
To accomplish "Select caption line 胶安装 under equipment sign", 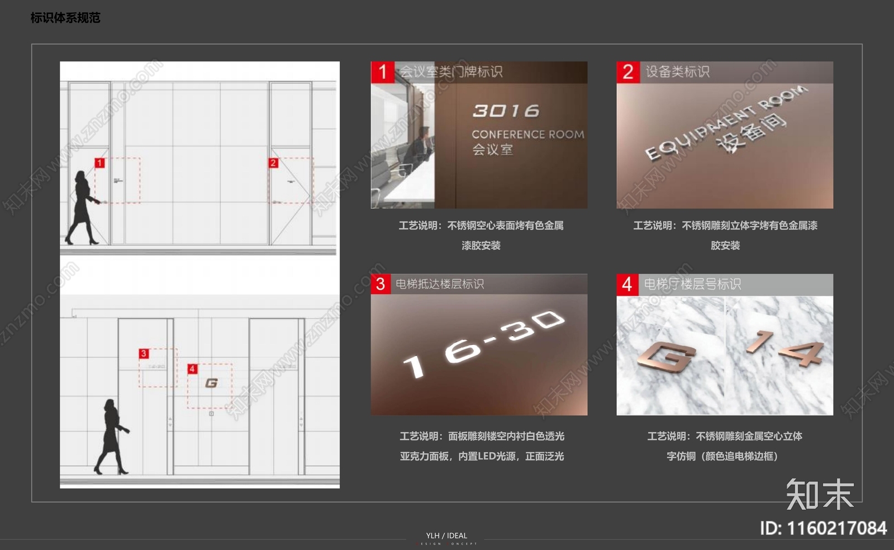I will pos(725,246).
